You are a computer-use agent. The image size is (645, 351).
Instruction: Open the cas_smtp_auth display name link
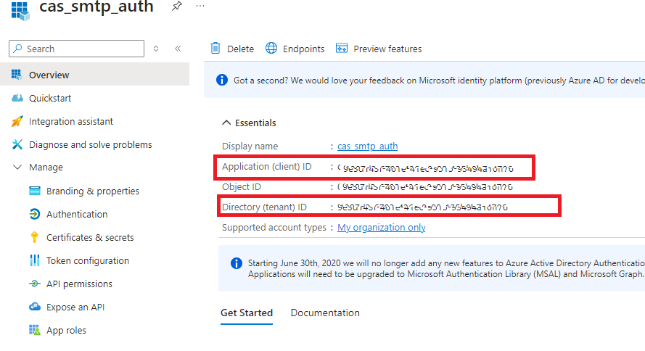pyautogui.click(x=367, y=146)
